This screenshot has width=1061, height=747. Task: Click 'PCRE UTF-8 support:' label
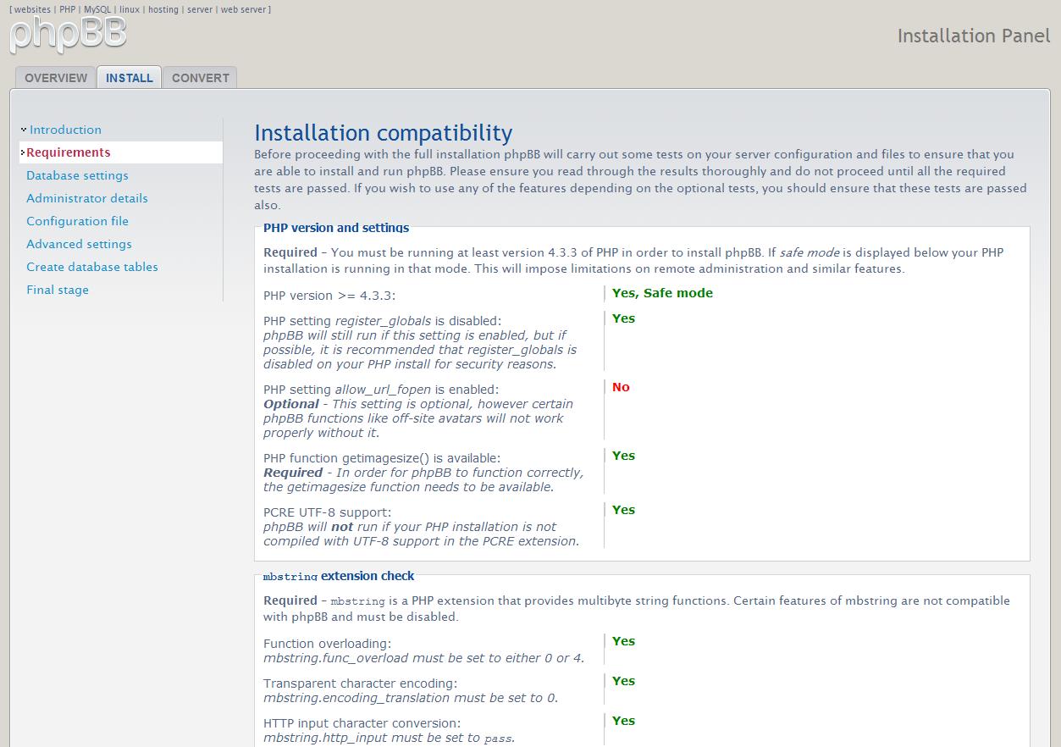pos(328,512)
